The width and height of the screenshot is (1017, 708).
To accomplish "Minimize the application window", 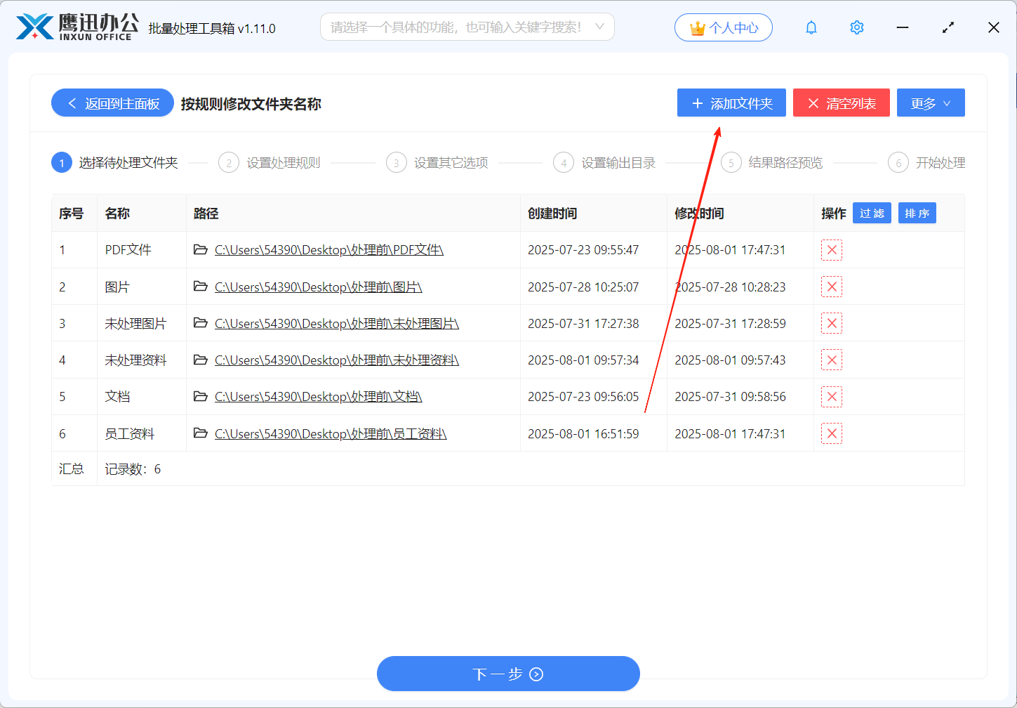I will point(903,27).
